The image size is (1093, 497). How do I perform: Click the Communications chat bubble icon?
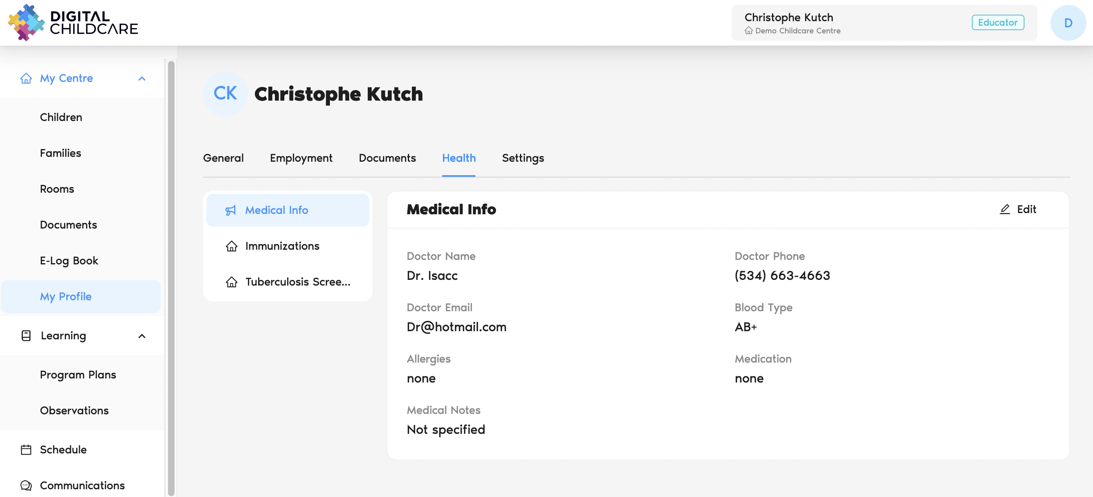pos(27,485)
